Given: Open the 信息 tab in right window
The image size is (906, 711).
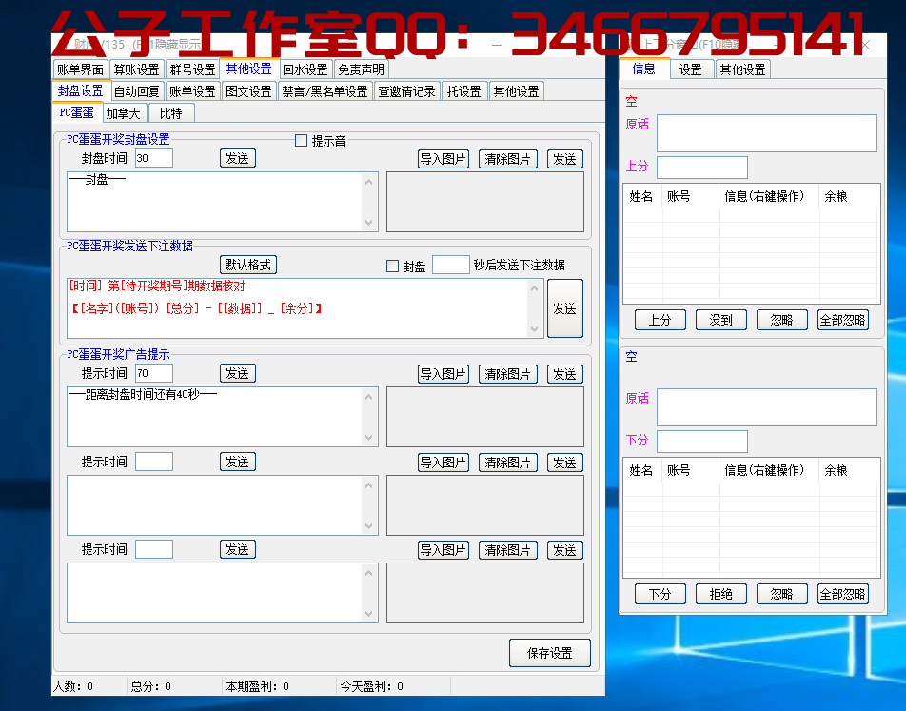Looking at the screenshot, I should pyautogui.click(x=643, y=69).
